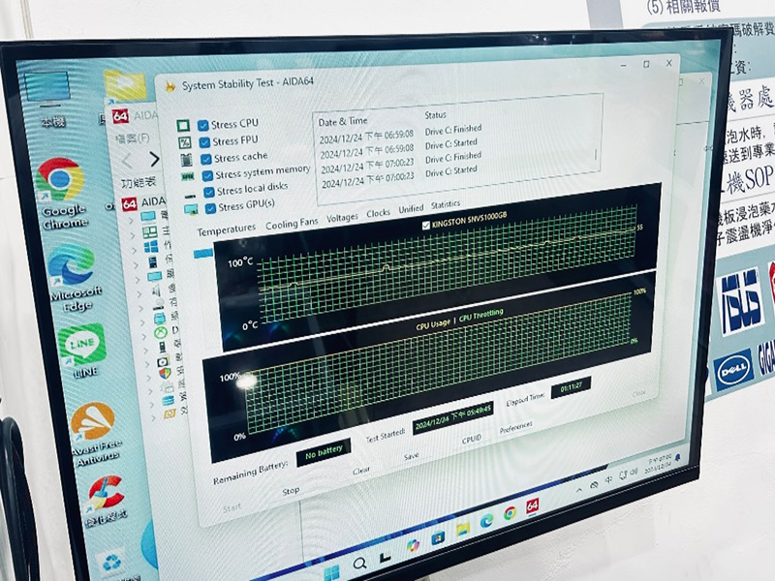Expand the security shield node in tree
Image resolution: width=775 pixels, height=581 pixels.
click(150, 377)
